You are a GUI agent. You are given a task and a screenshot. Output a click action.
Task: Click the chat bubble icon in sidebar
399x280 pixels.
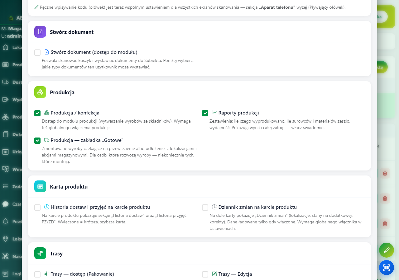5,204
